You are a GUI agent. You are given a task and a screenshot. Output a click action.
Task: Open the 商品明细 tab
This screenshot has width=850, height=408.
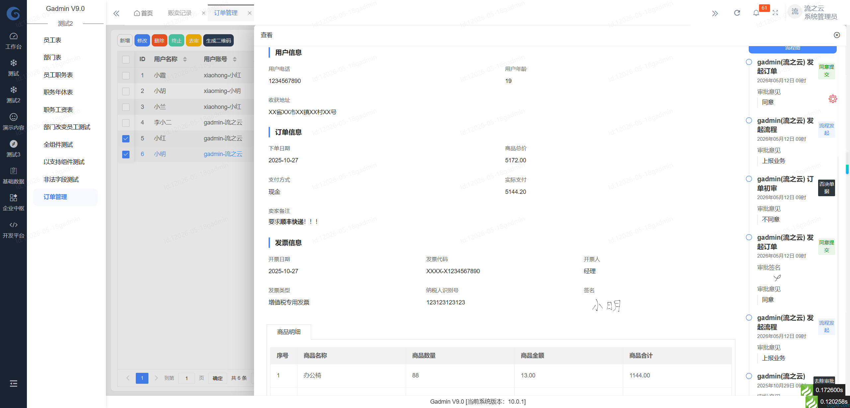click(289, 332)
